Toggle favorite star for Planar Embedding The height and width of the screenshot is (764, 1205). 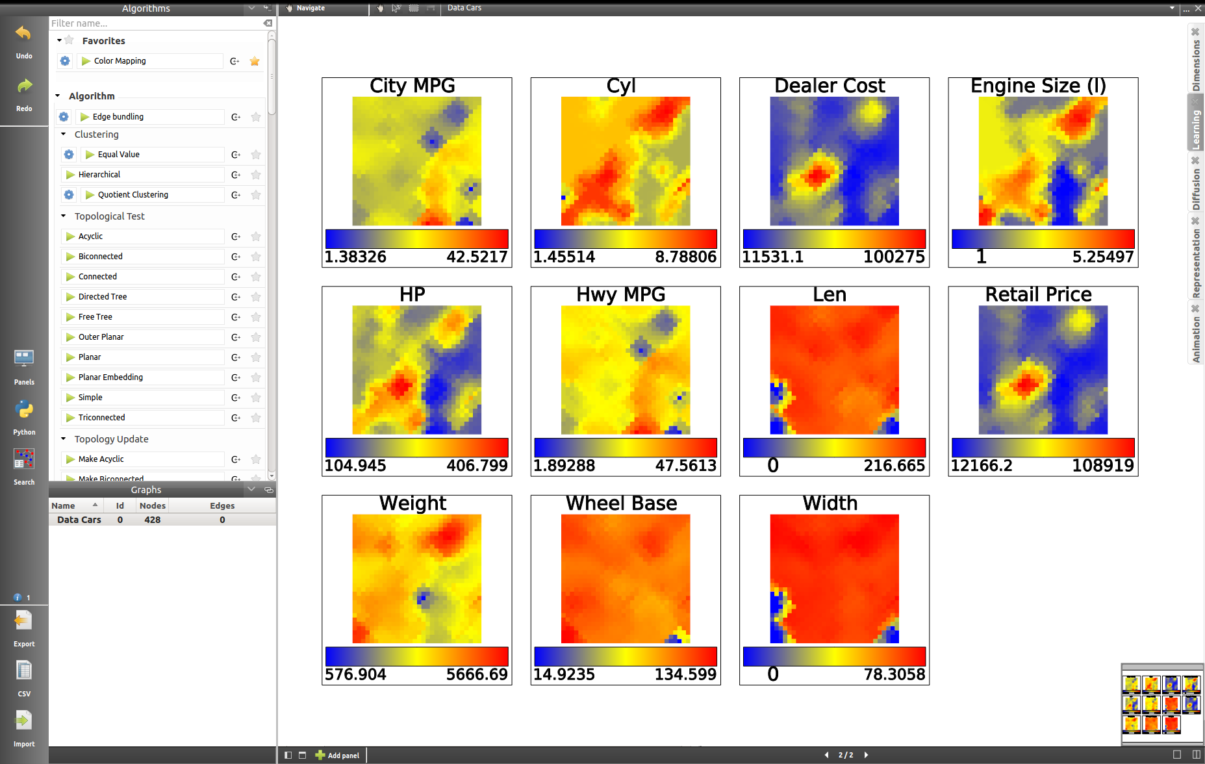pyautogui.click(x=256, y=377)
